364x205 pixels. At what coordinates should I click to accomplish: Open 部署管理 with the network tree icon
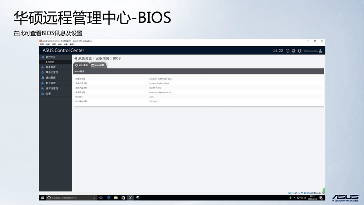[x=50, y=67]
